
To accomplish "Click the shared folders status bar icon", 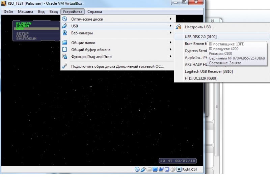I will (149, 169).
